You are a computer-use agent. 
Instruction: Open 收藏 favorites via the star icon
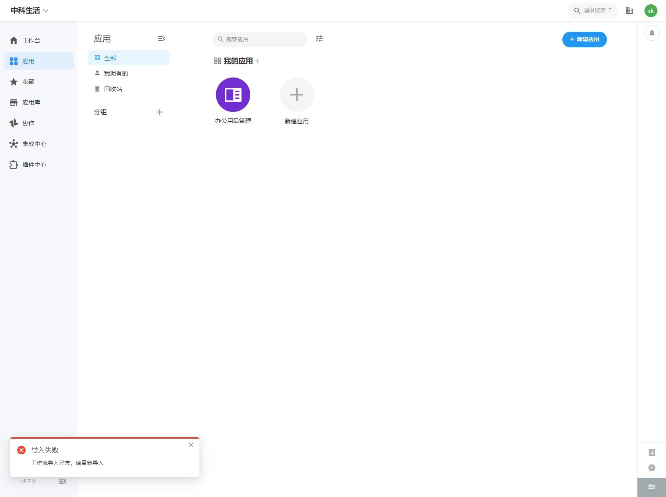tap(14, 81)
